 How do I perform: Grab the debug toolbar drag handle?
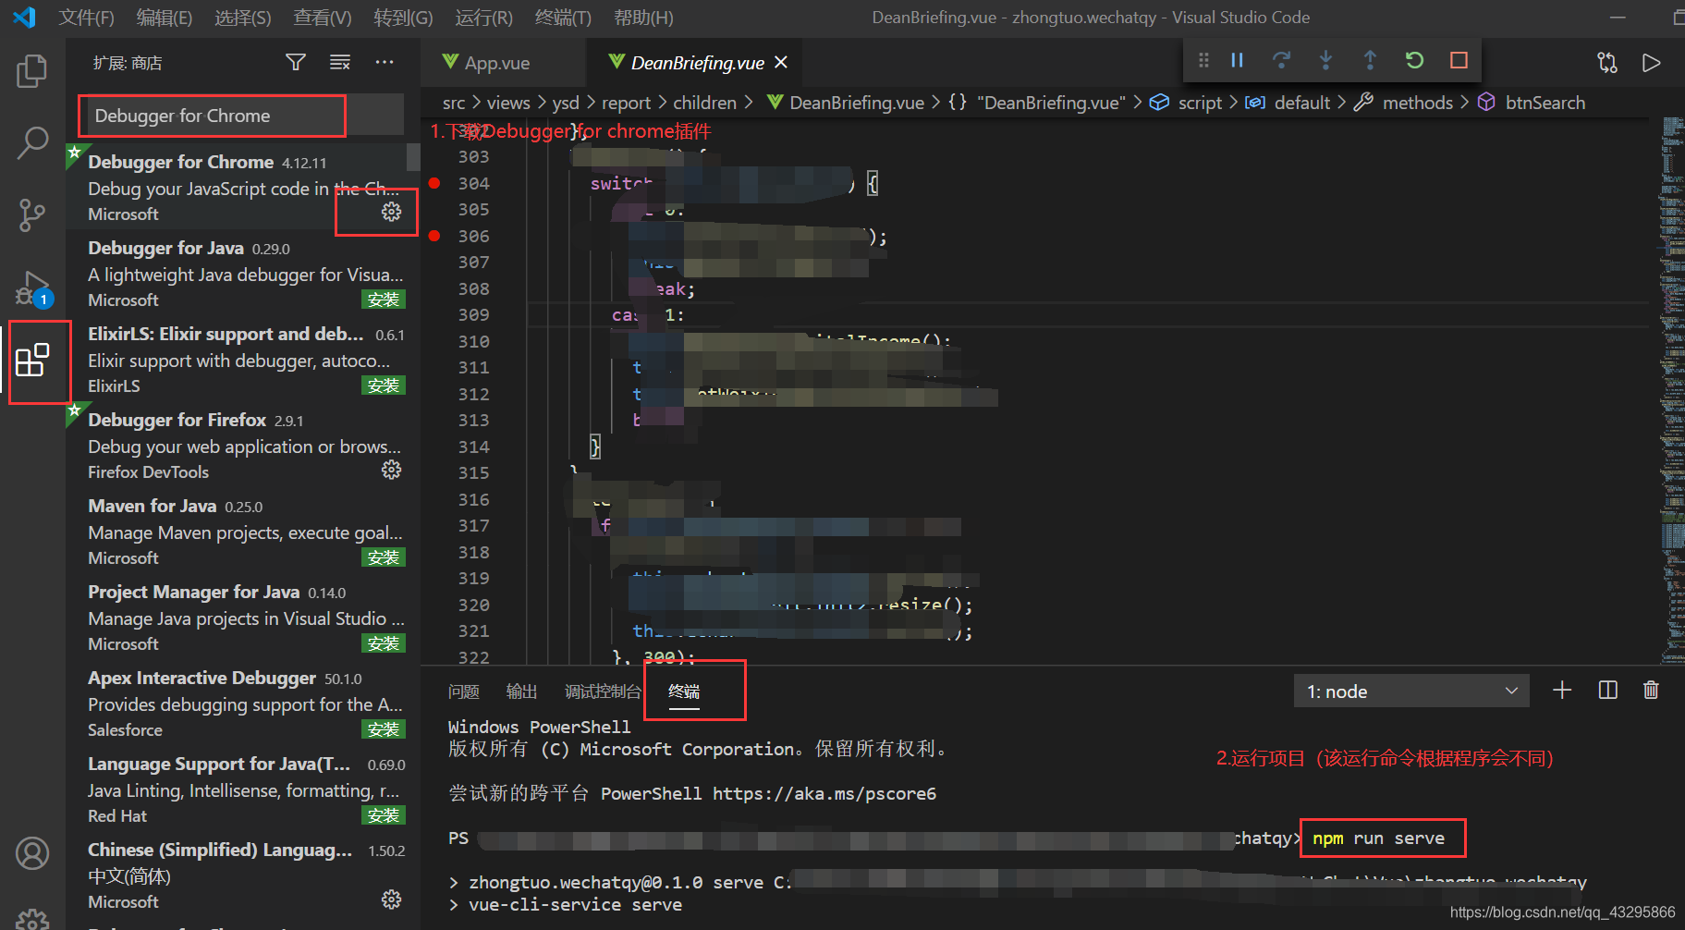tap(1203, 60)
